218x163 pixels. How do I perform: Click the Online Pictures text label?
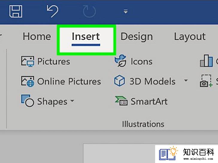(x=69, y=81)
